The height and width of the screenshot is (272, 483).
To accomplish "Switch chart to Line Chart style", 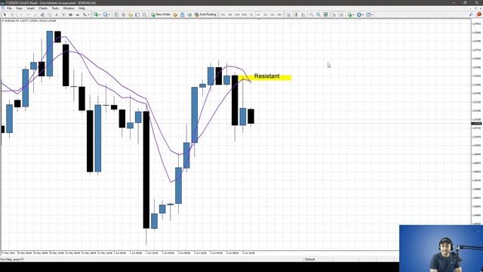I will click(x=303, y=14).
